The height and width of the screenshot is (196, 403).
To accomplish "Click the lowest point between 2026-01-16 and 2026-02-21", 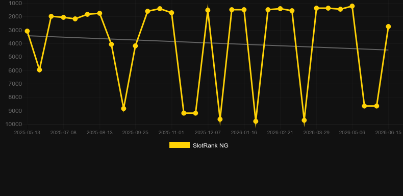I will coord(256,121).
